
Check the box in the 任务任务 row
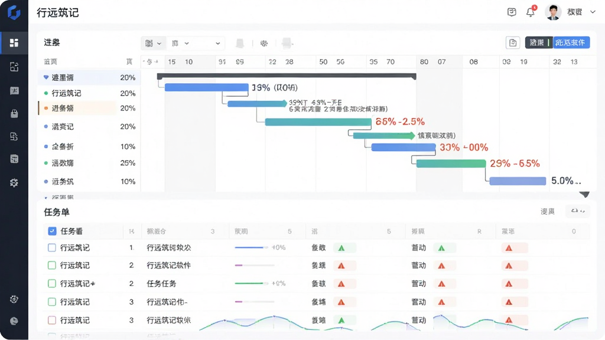pyautogui.click(x=52, y=283)
